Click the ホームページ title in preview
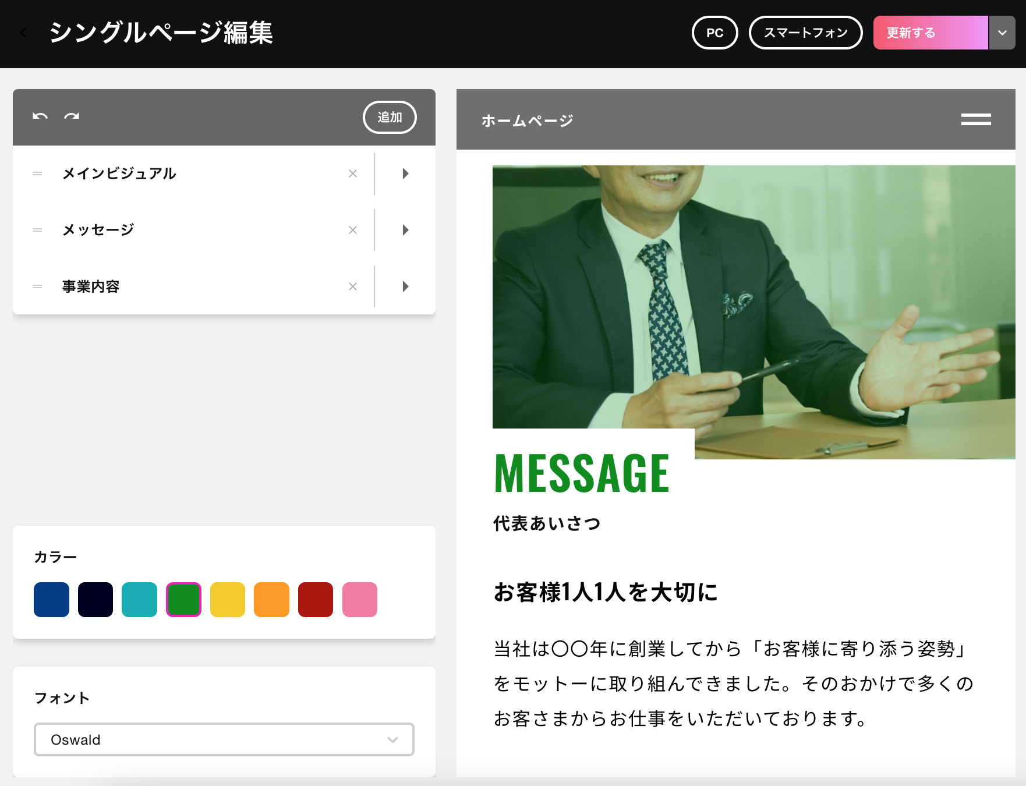Image resolution: width=1026 pixels, height=786 pixels. [528, 121]
